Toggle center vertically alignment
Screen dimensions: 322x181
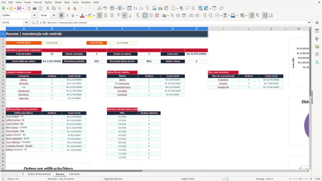click(x=125, y=15)
